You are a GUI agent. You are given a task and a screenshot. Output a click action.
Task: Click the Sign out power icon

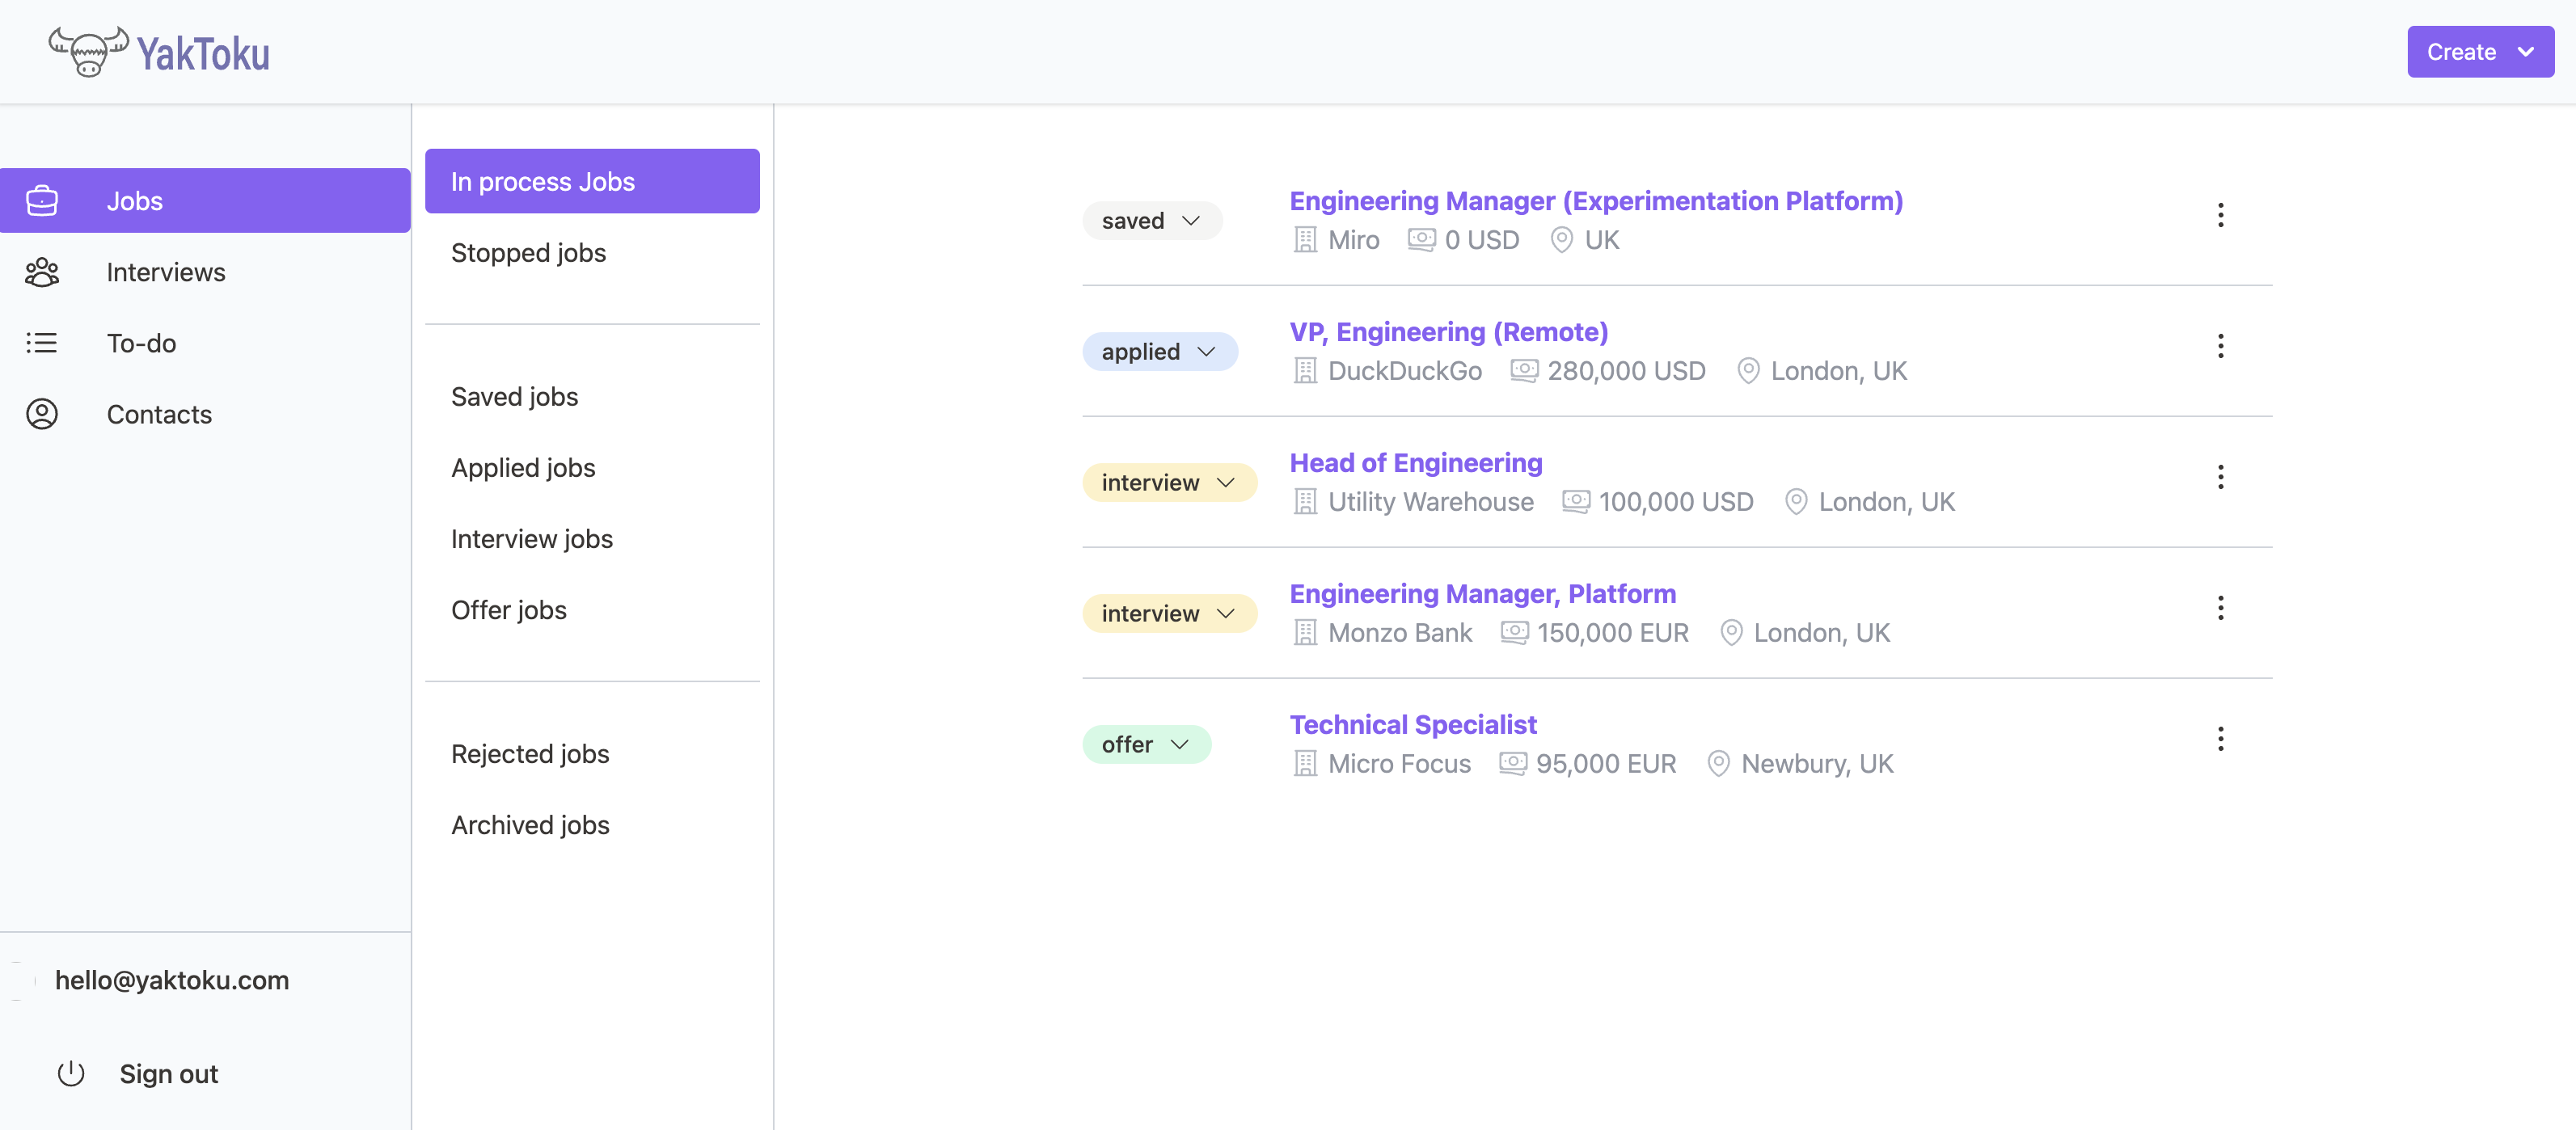(71, 1074)
